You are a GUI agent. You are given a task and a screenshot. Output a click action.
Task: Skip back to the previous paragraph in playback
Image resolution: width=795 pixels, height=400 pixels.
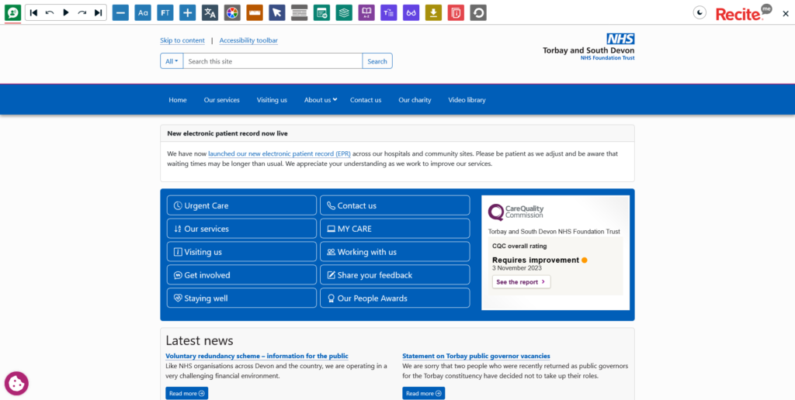click(x=33, y=12)
